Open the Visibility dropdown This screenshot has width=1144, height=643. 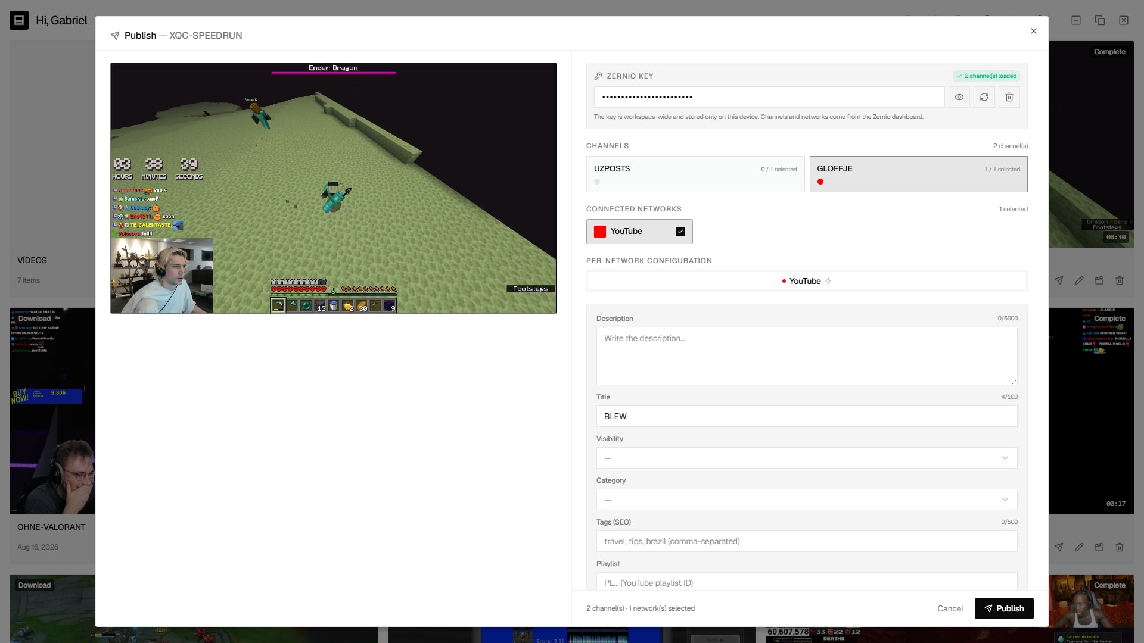pos(807,458)
